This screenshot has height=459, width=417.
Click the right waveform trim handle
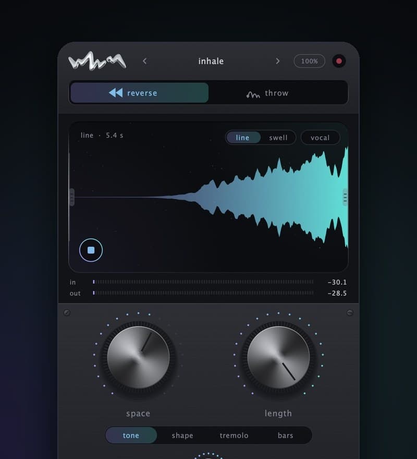click(345, 197)
